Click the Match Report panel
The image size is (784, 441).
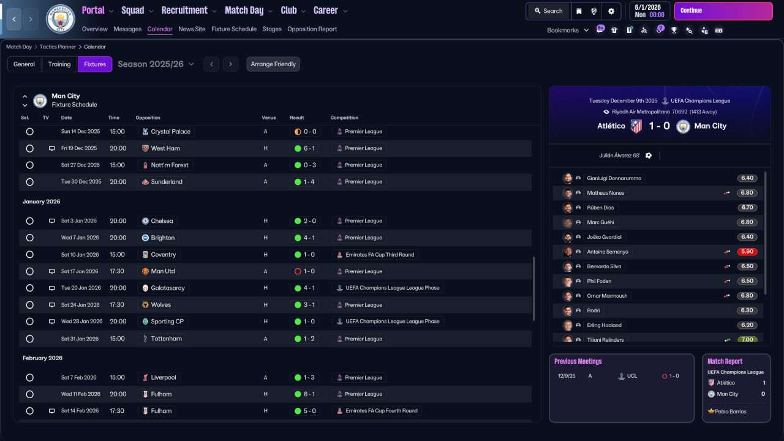[x=736, y=388]
